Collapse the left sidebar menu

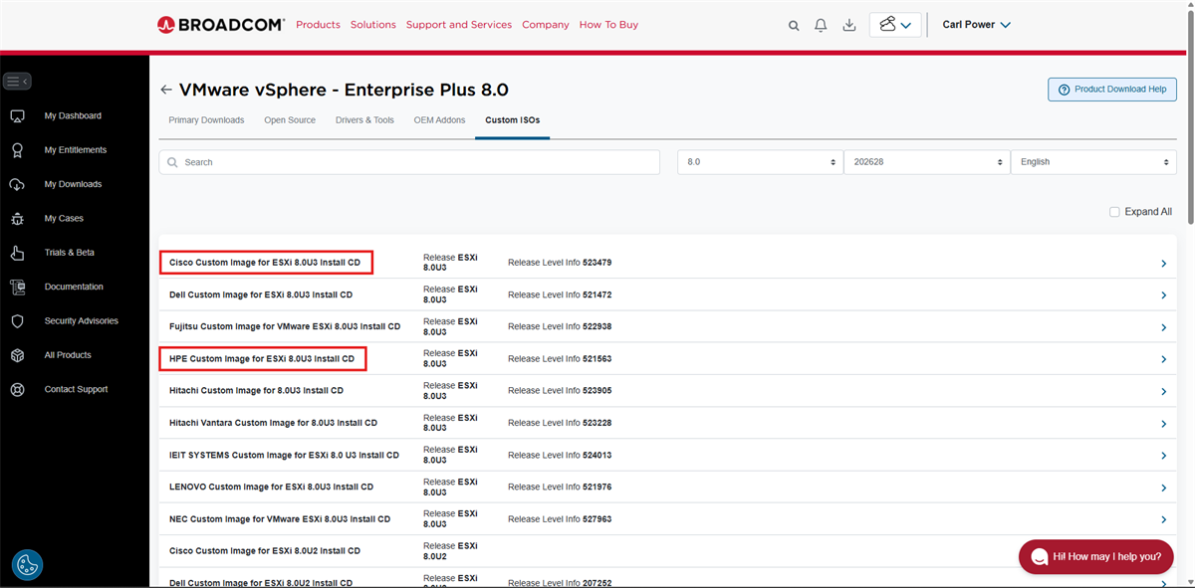coord(17,82)
